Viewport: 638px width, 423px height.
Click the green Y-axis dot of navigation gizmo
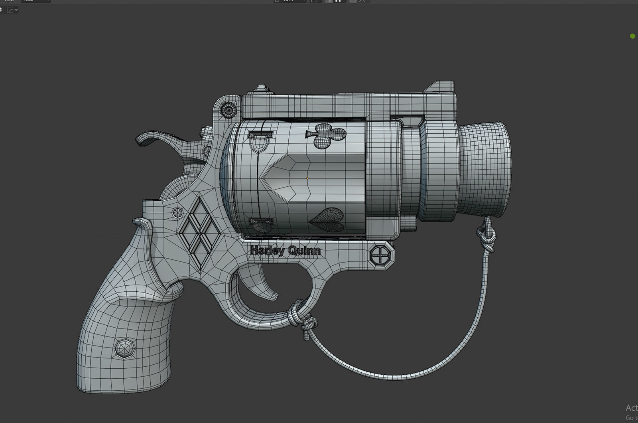[632, 36]
